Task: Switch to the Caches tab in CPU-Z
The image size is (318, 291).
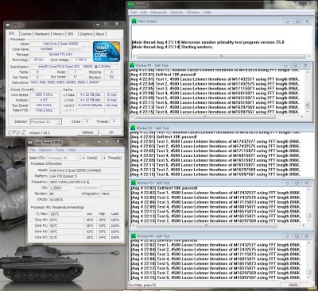Action: click(26, 34)
